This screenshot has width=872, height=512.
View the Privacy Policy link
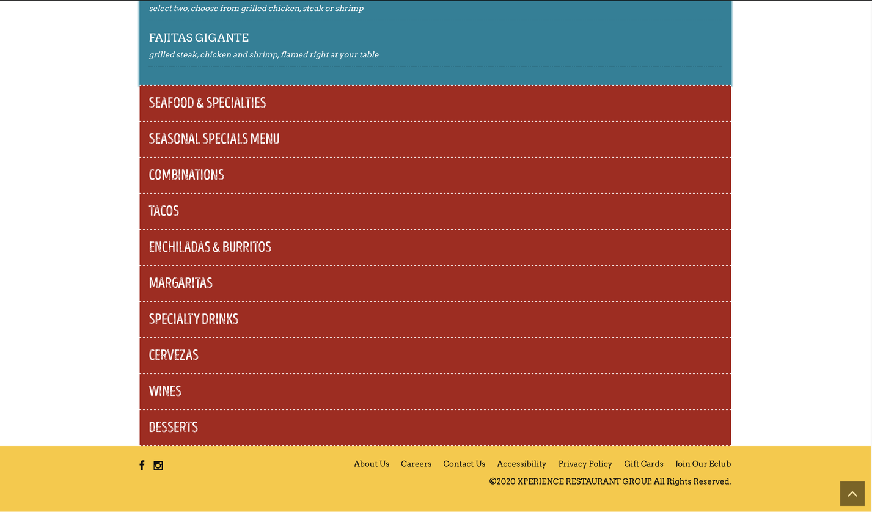pyautogui.click(x=585, y=464)
